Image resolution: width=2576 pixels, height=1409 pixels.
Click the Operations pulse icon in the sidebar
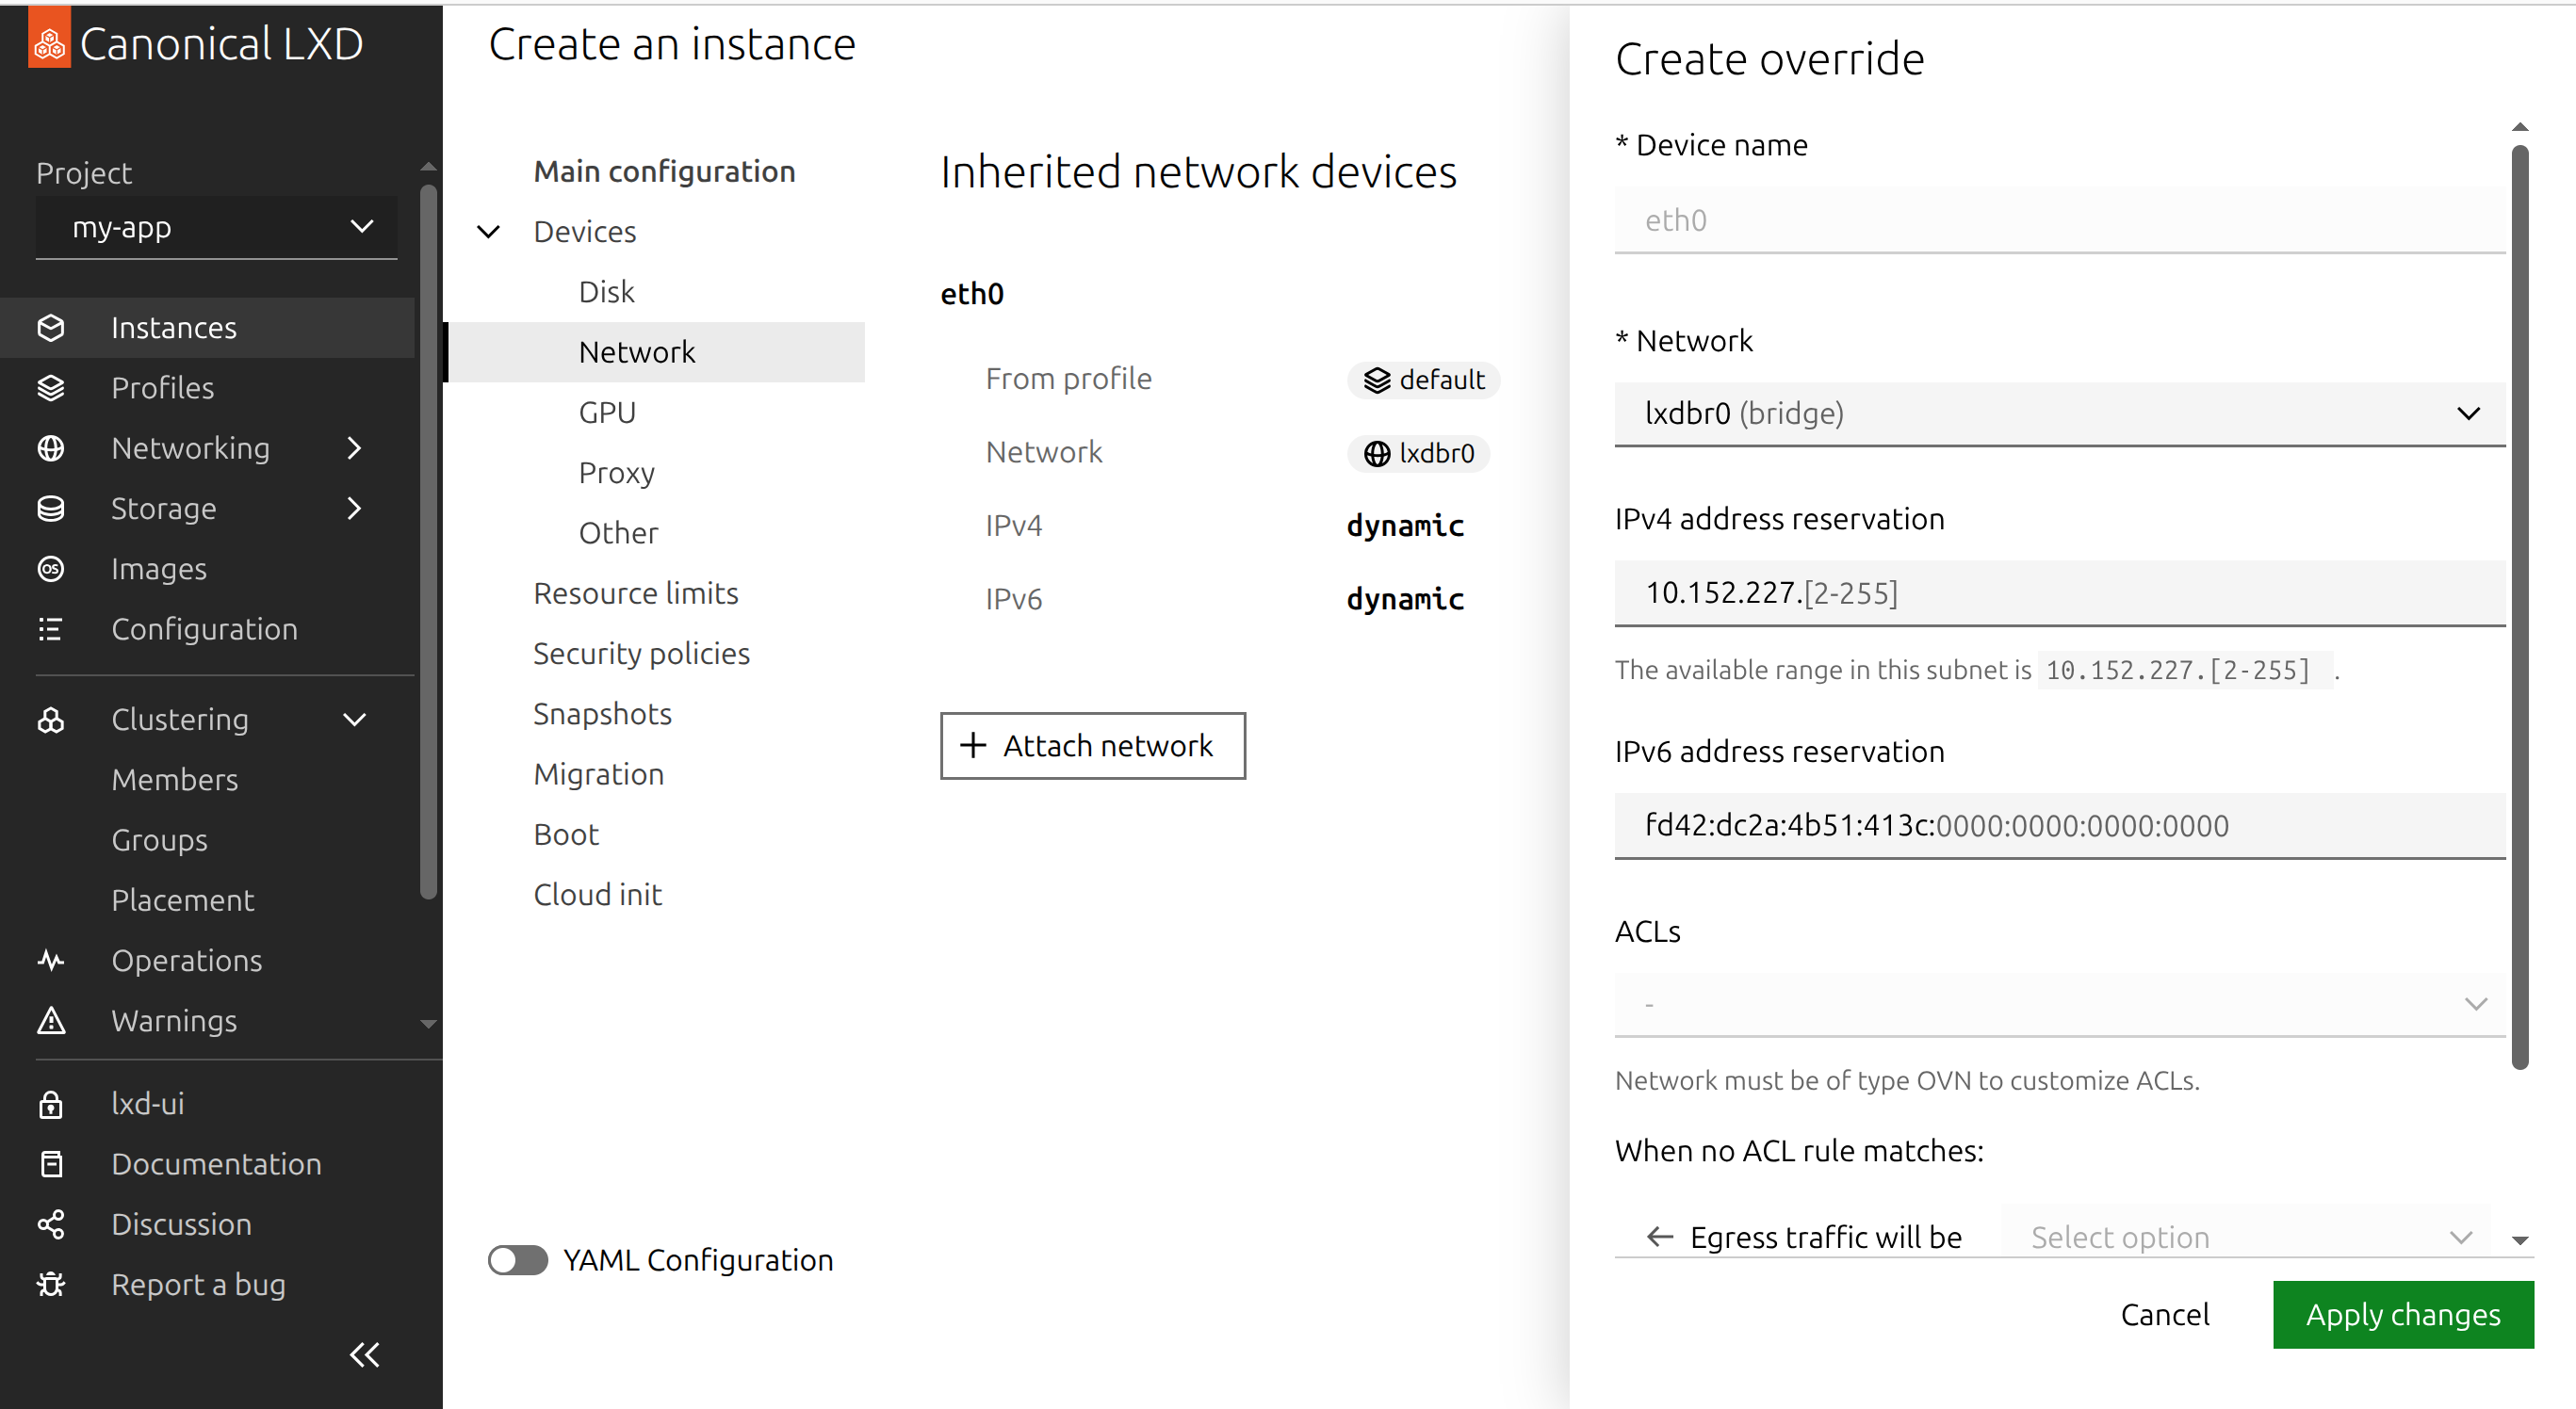pos(51,961)
